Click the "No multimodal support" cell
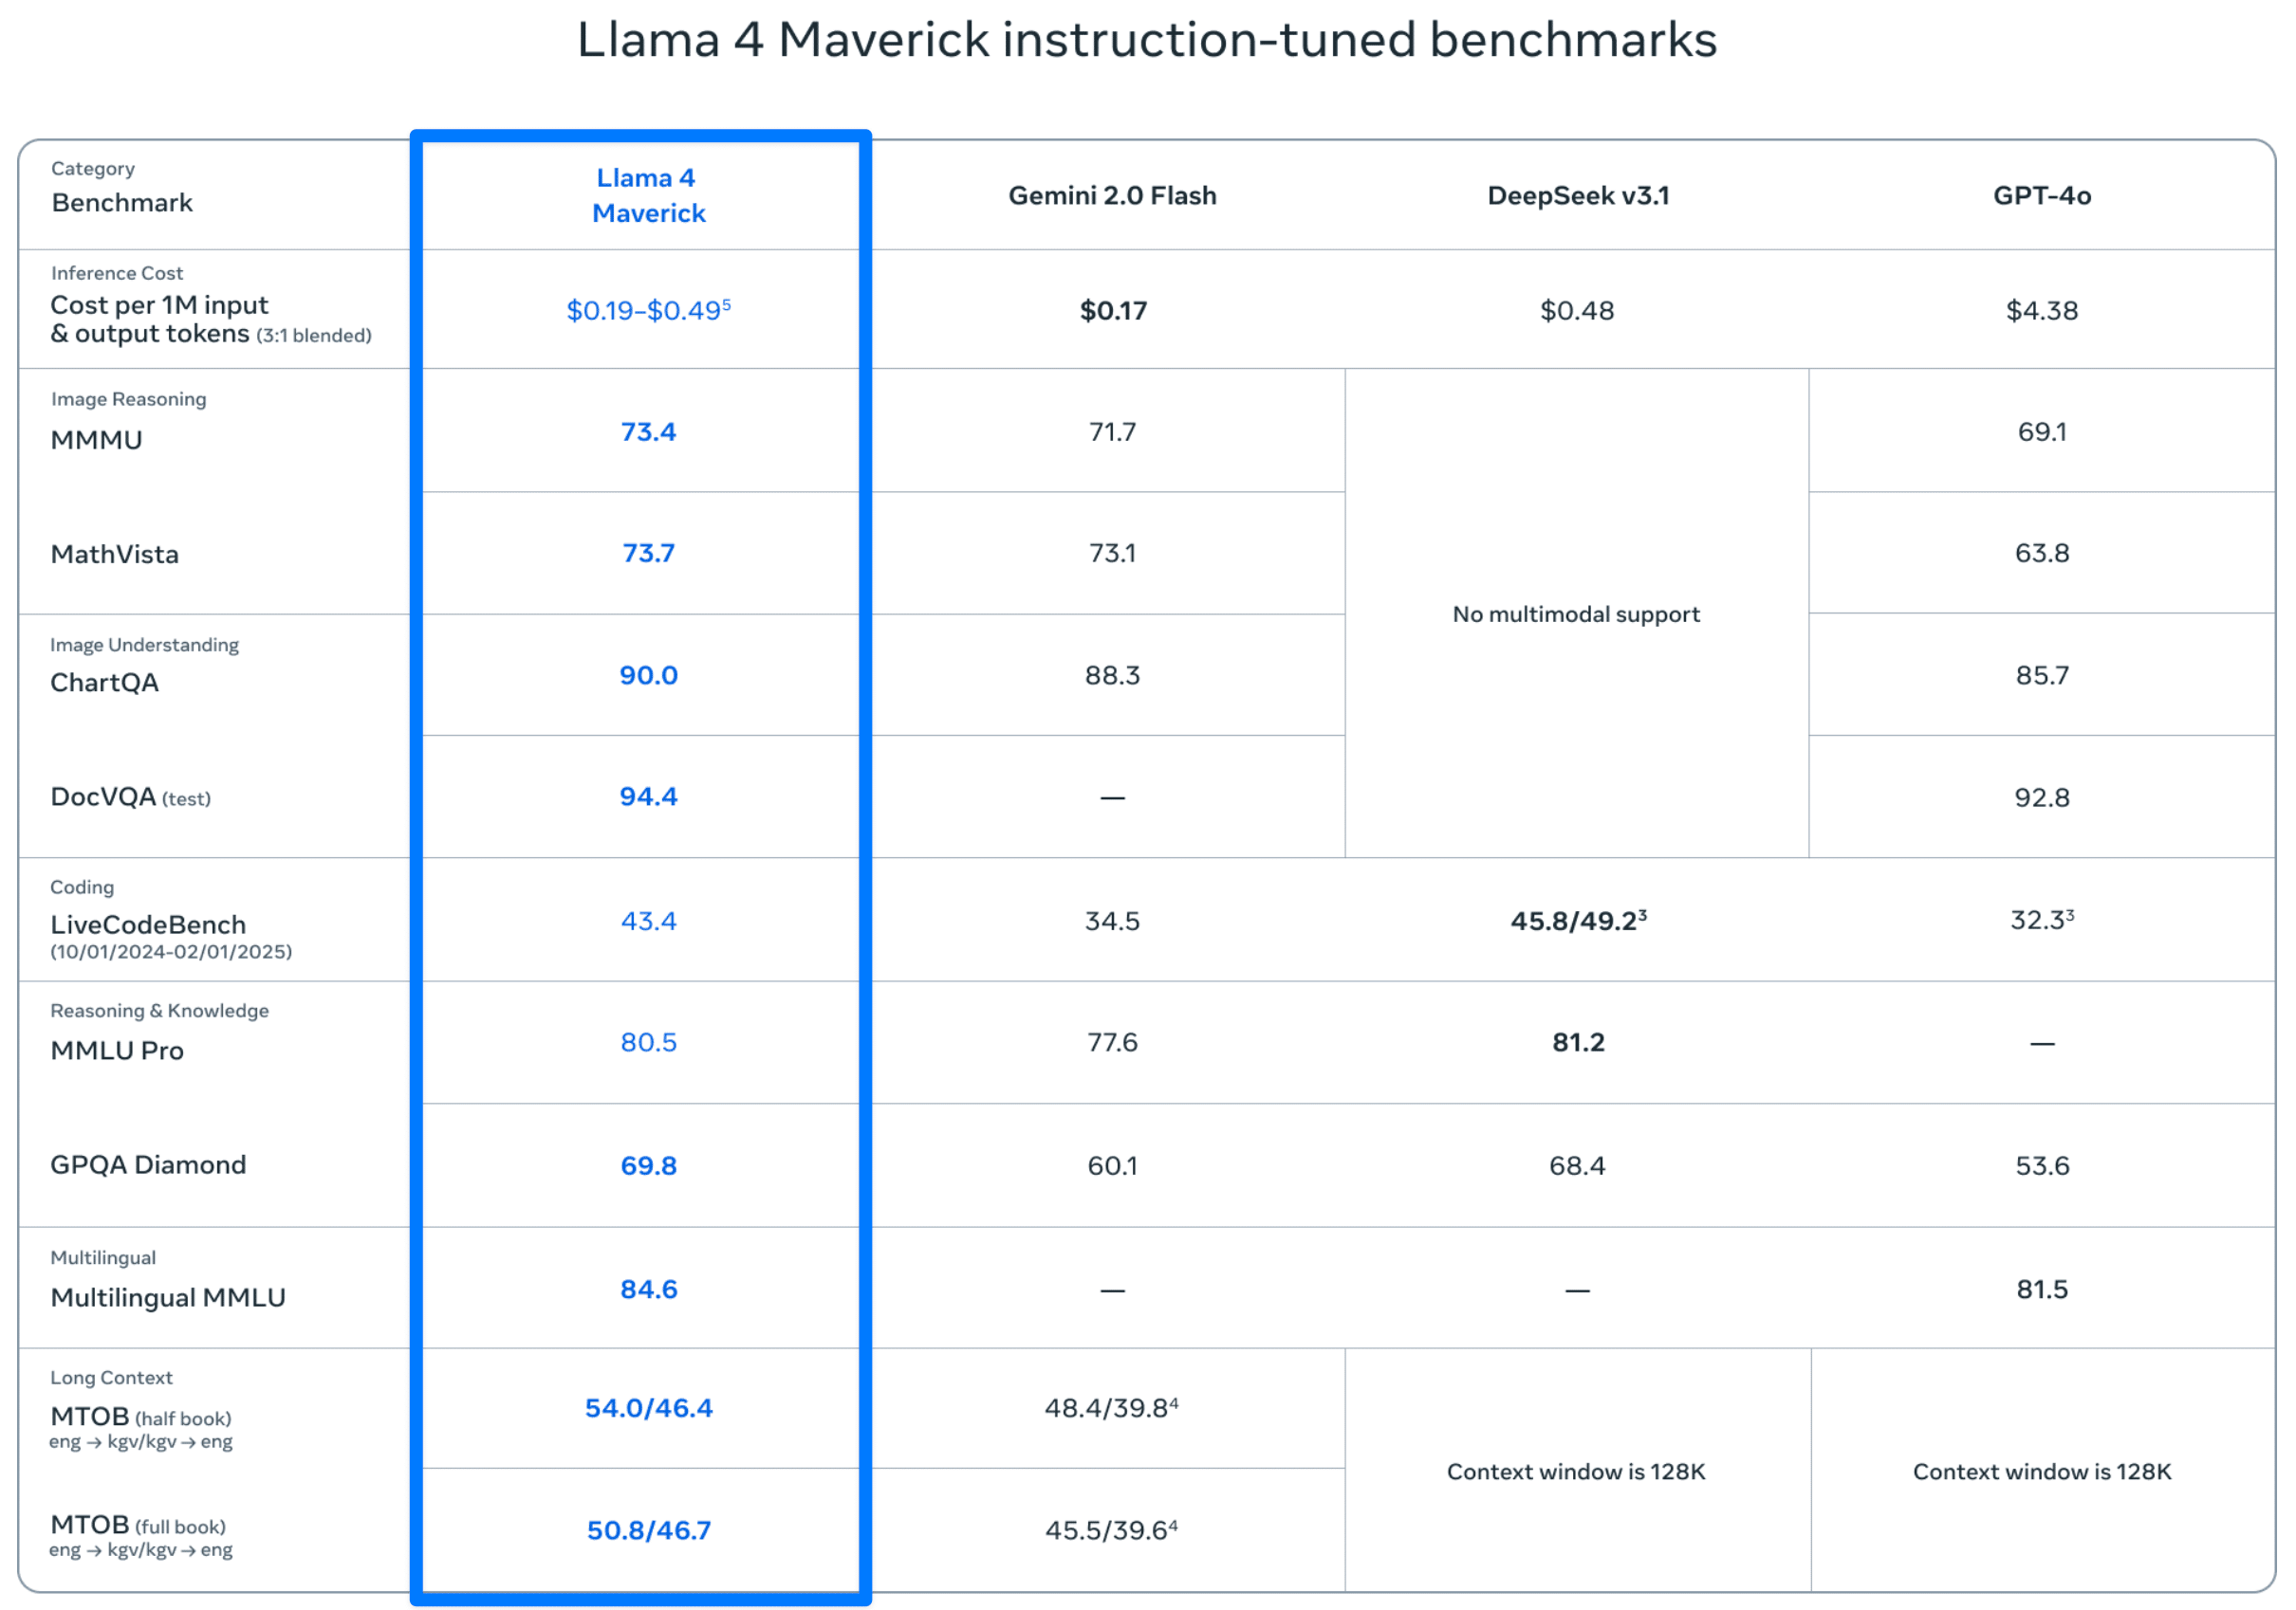The height and width of the screenshot is (1610, 2296). [1576, 614]
